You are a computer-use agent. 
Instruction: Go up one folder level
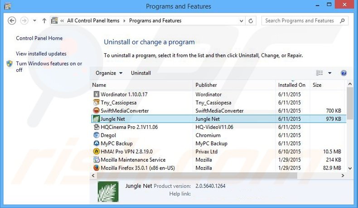(x=44, y=21)
